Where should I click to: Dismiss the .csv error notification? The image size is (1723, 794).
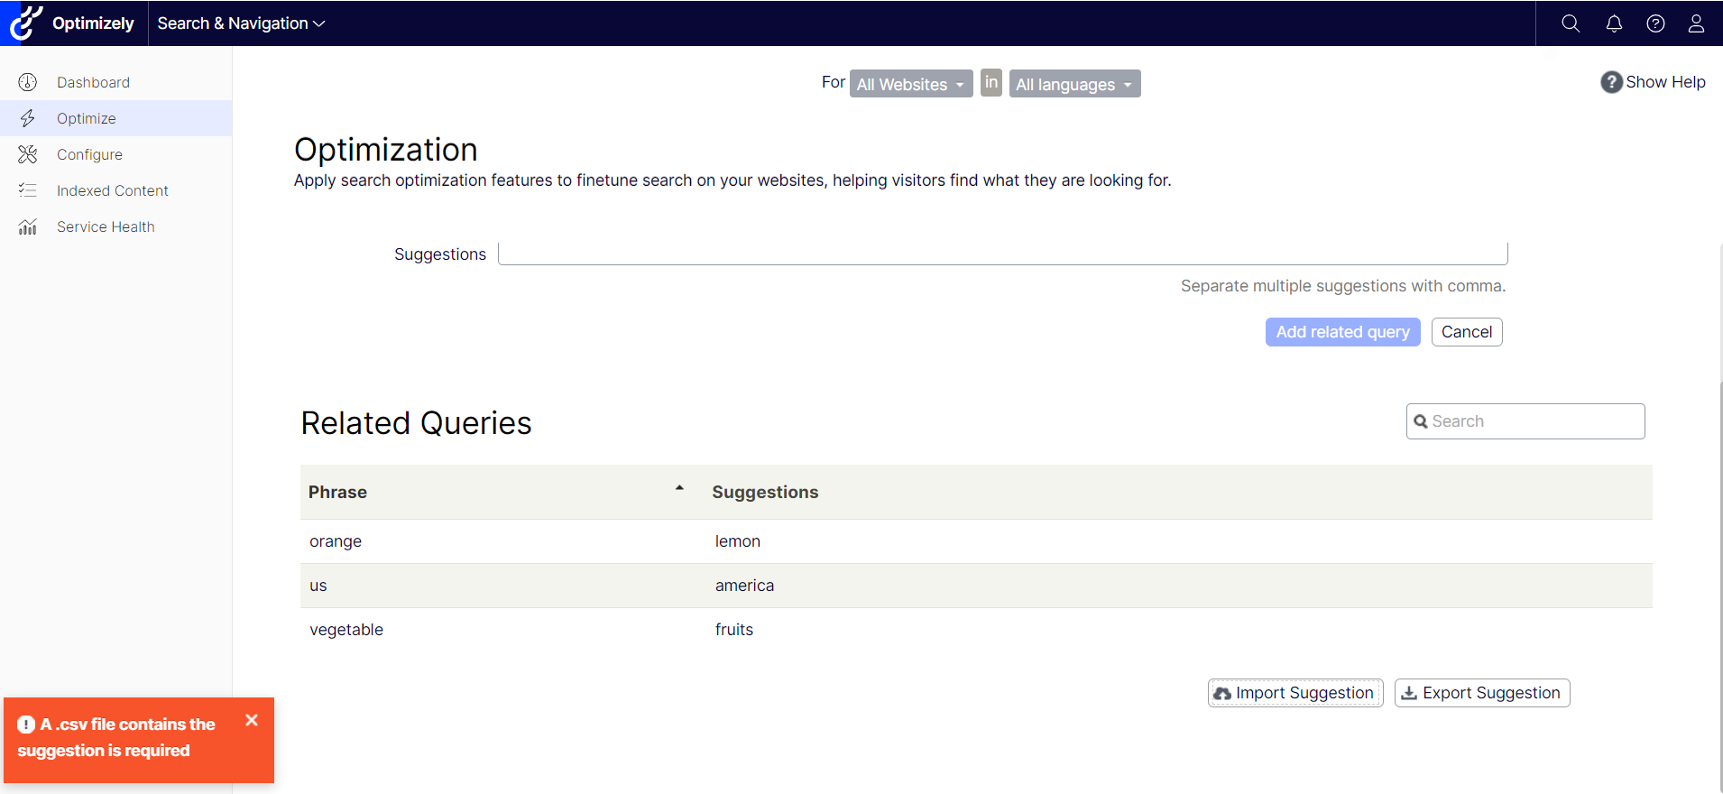(252, 720)
